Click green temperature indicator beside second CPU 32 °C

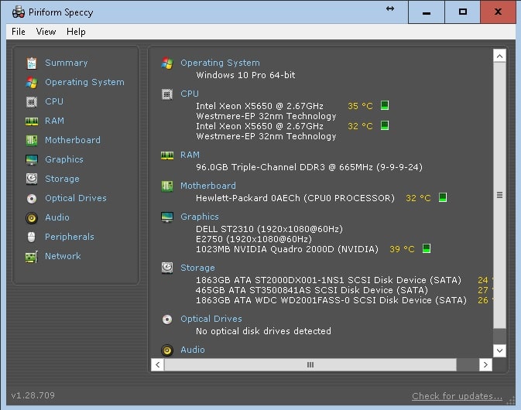(385, 125)
